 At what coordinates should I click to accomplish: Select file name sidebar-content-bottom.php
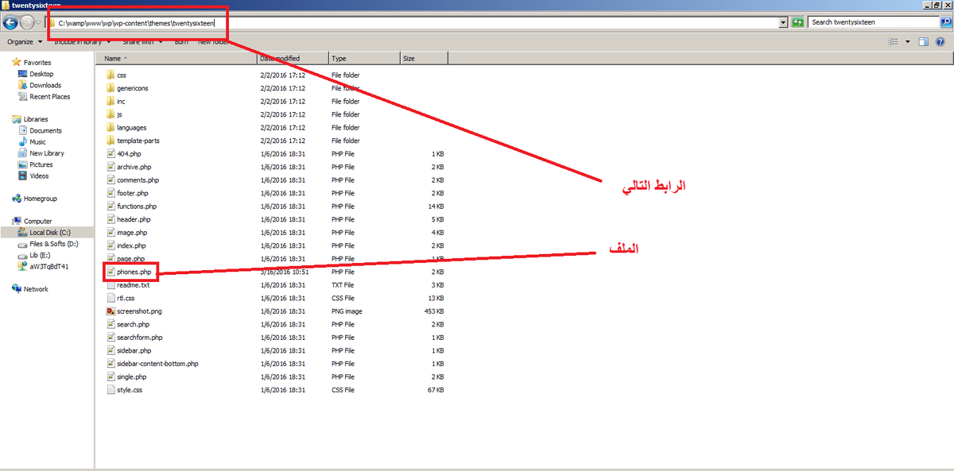point(157,364)
